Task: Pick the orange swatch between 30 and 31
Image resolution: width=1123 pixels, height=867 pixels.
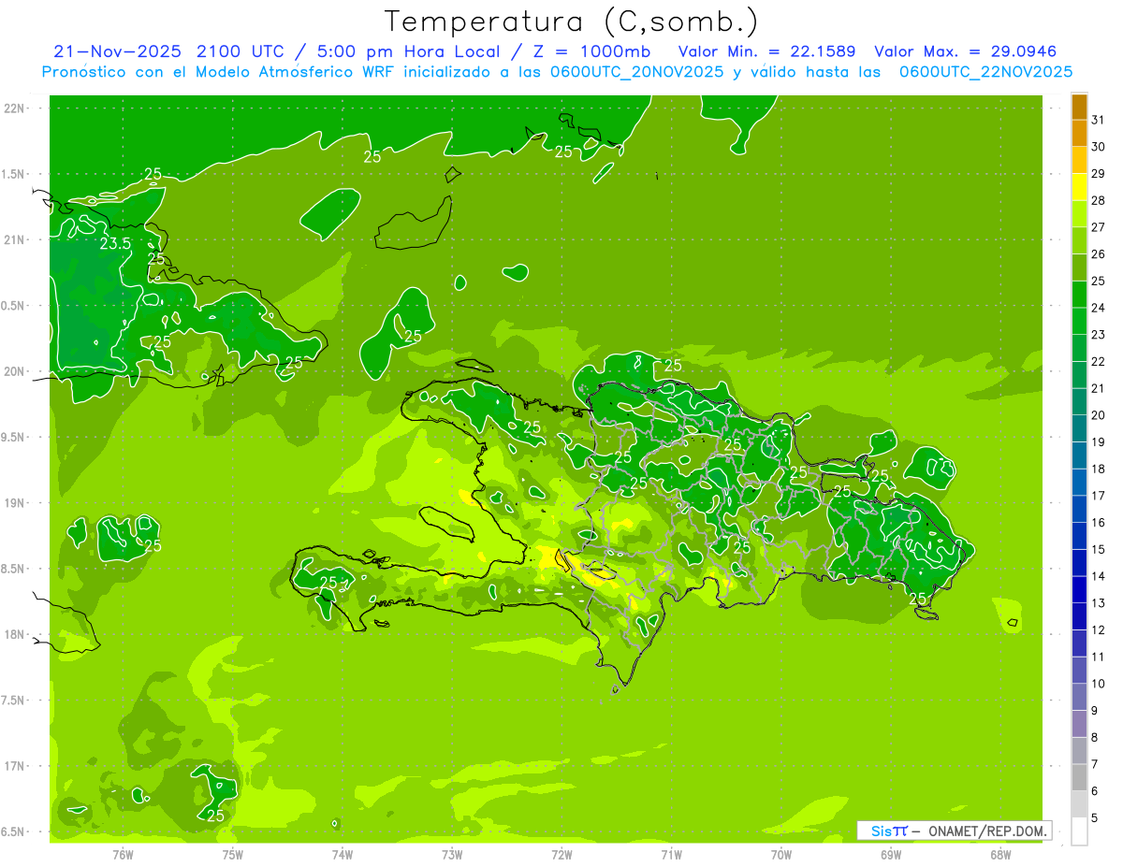Action: point(1079,134)
